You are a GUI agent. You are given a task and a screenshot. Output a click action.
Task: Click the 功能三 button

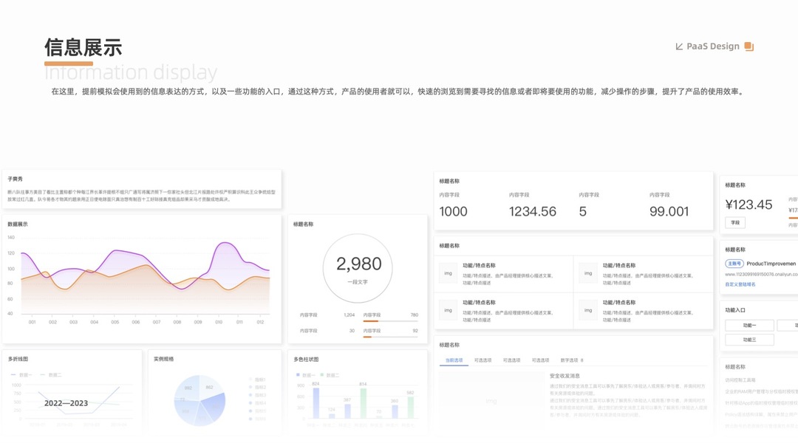[749, 339]
